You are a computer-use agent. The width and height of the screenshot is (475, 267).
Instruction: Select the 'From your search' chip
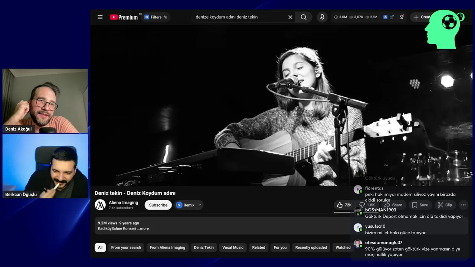pyautogui.click(x=126, y=247)
